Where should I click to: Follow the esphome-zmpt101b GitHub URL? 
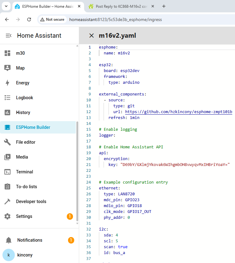pyautogui.click(x=178, y=112)
